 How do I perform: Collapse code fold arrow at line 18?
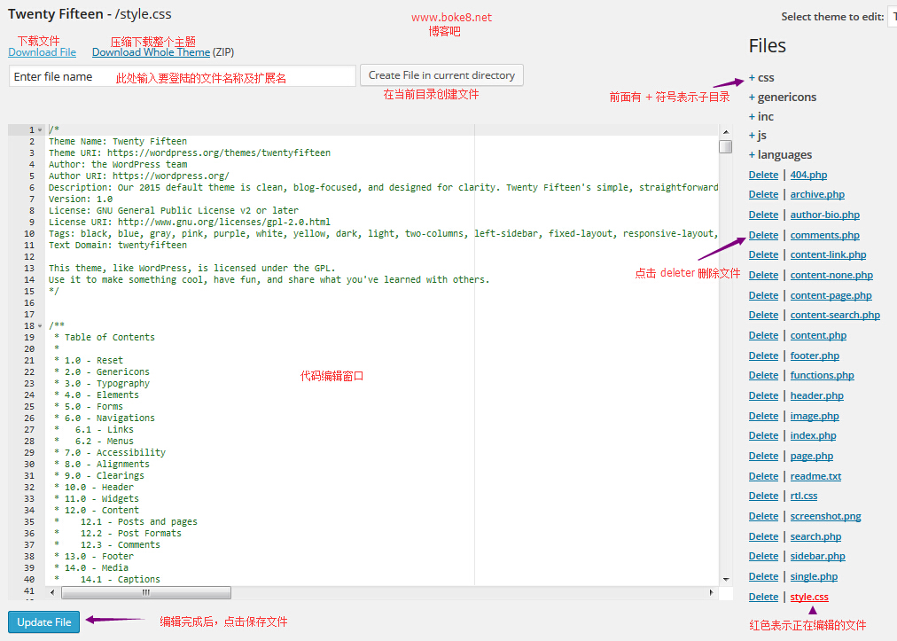[x=40, y=325]
